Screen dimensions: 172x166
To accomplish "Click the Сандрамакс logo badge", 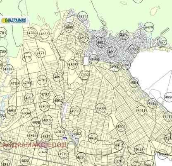I will point(14,20).
